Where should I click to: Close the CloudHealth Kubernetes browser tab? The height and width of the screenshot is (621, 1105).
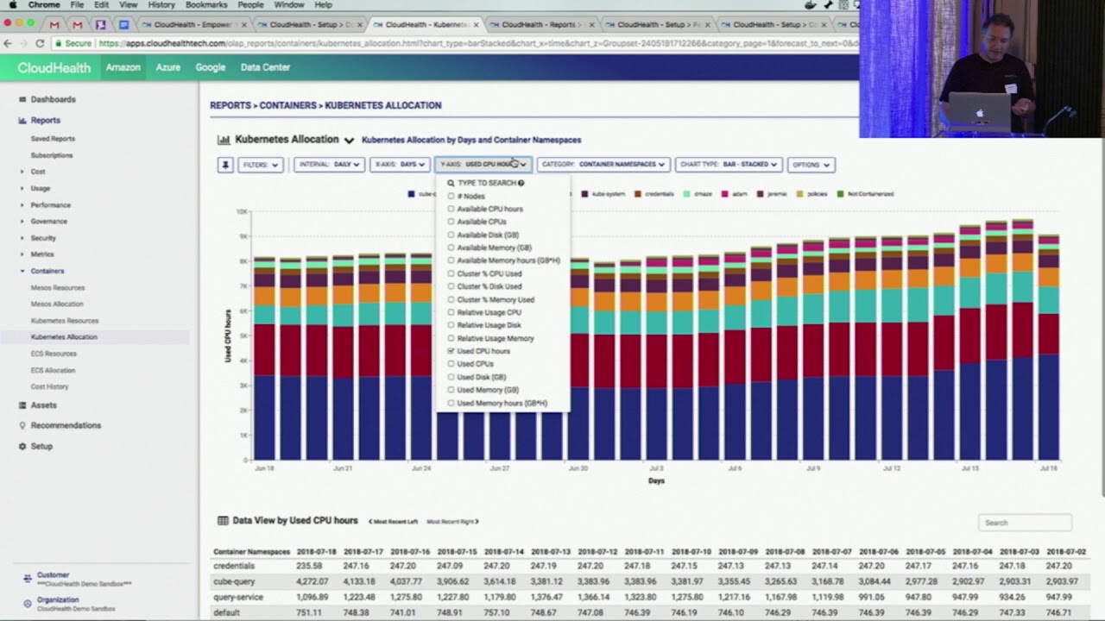coord(476,25)
